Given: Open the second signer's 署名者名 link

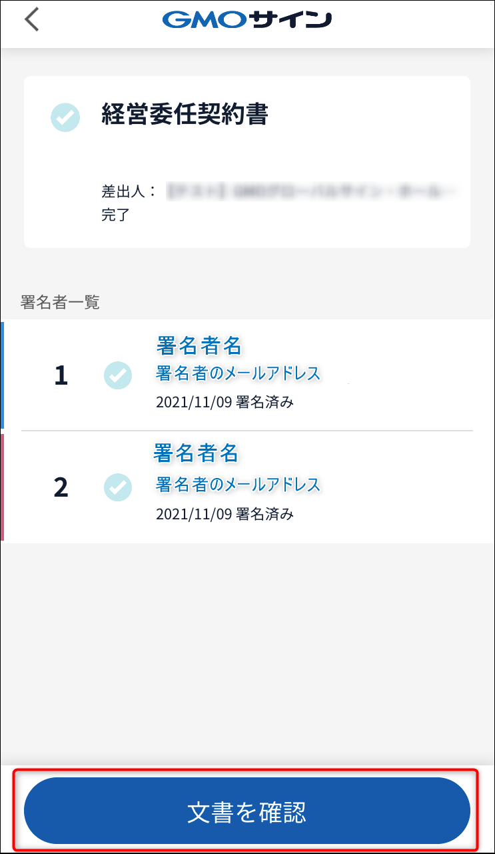Looking at the screenshot, I should 196,453.
